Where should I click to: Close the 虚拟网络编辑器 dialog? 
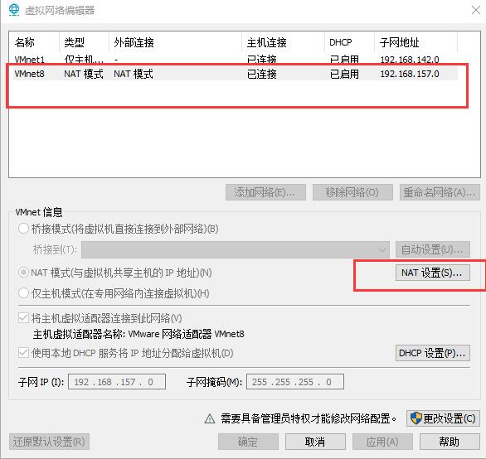pyautogui.click(x=476, y=10)
